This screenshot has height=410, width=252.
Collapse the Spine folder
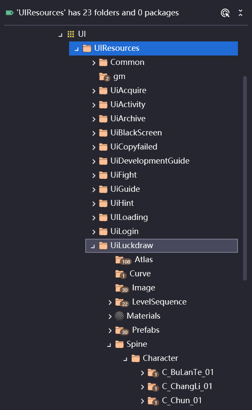point(109,345)
